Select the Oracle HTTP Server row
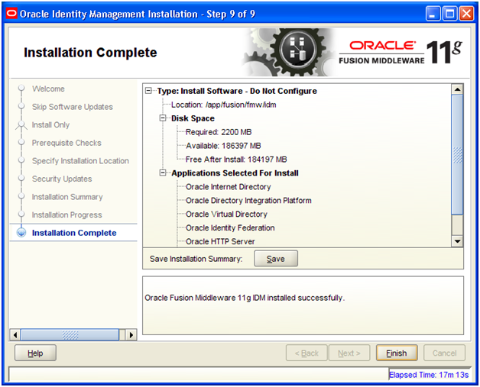This screenshot has height=387, width=480. point(220,241)
